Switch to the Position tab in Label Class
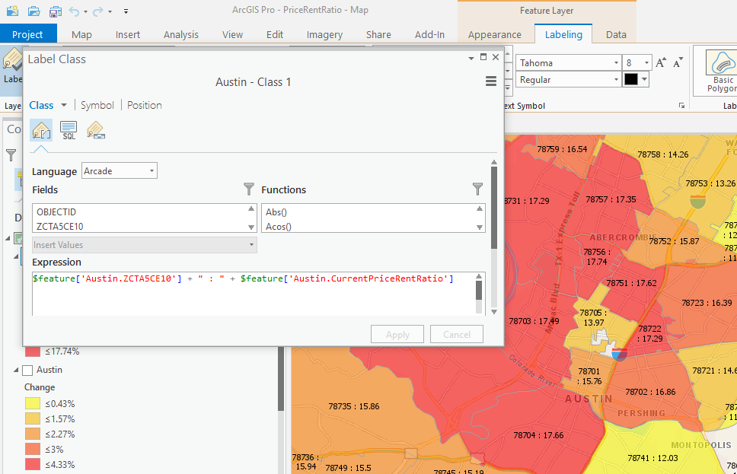 [145, 105]
